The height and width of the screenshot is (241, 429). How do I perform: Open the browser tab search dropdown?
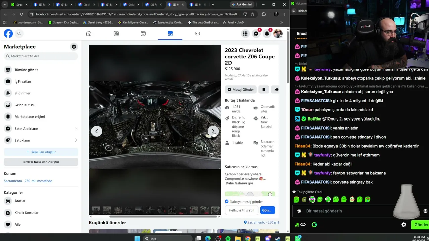point(5,5)
